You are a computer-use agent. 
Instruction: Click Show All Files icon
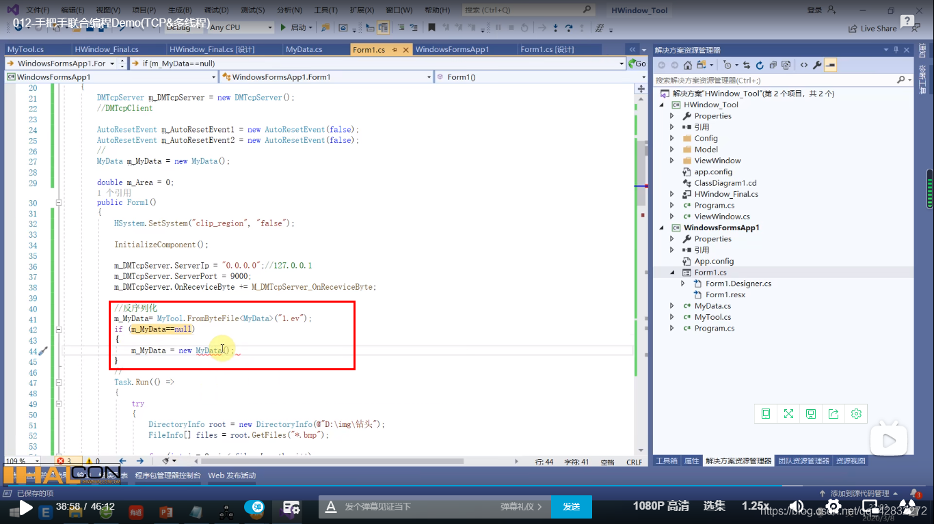point(786,65)
